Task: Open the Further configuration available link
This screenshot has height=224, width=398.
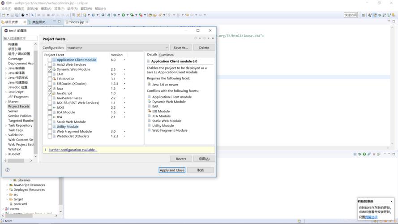Action: pyautogui.click(x=73, y=150)
